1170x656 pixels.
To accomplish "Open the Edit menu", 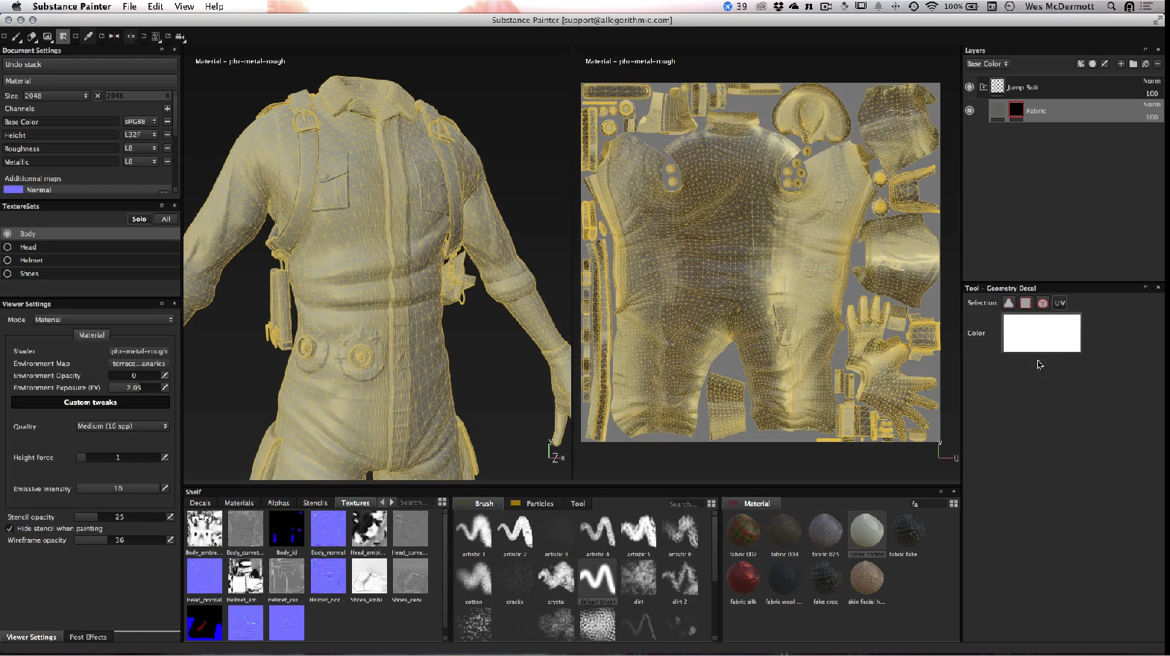I will 155,7.
